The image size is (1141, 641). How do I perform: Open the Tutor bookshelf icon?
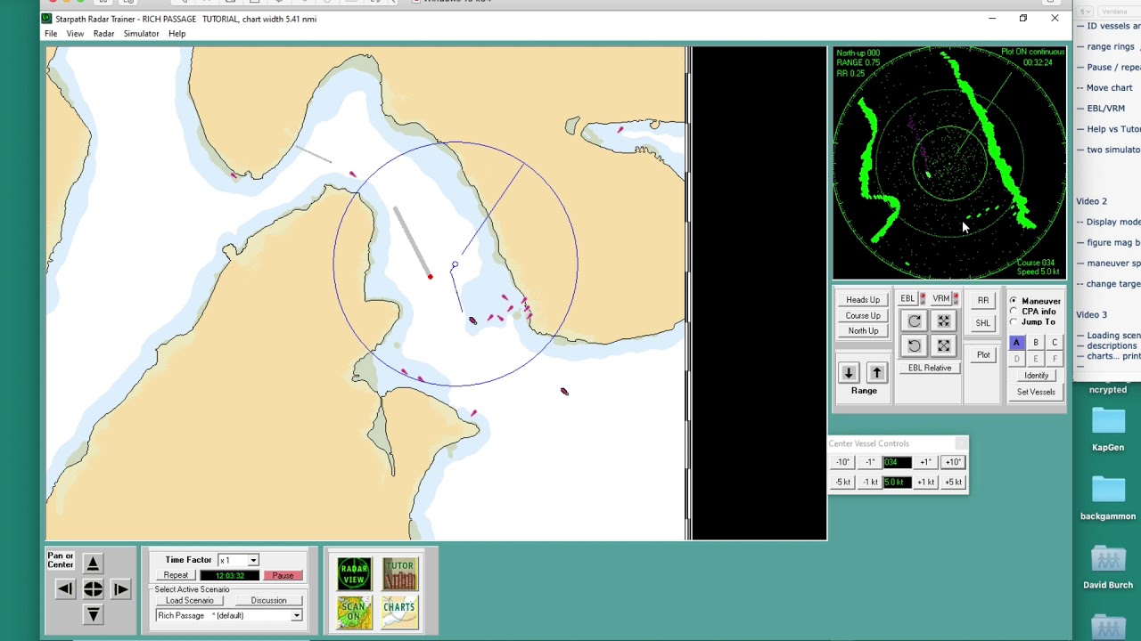click(399, 573)
